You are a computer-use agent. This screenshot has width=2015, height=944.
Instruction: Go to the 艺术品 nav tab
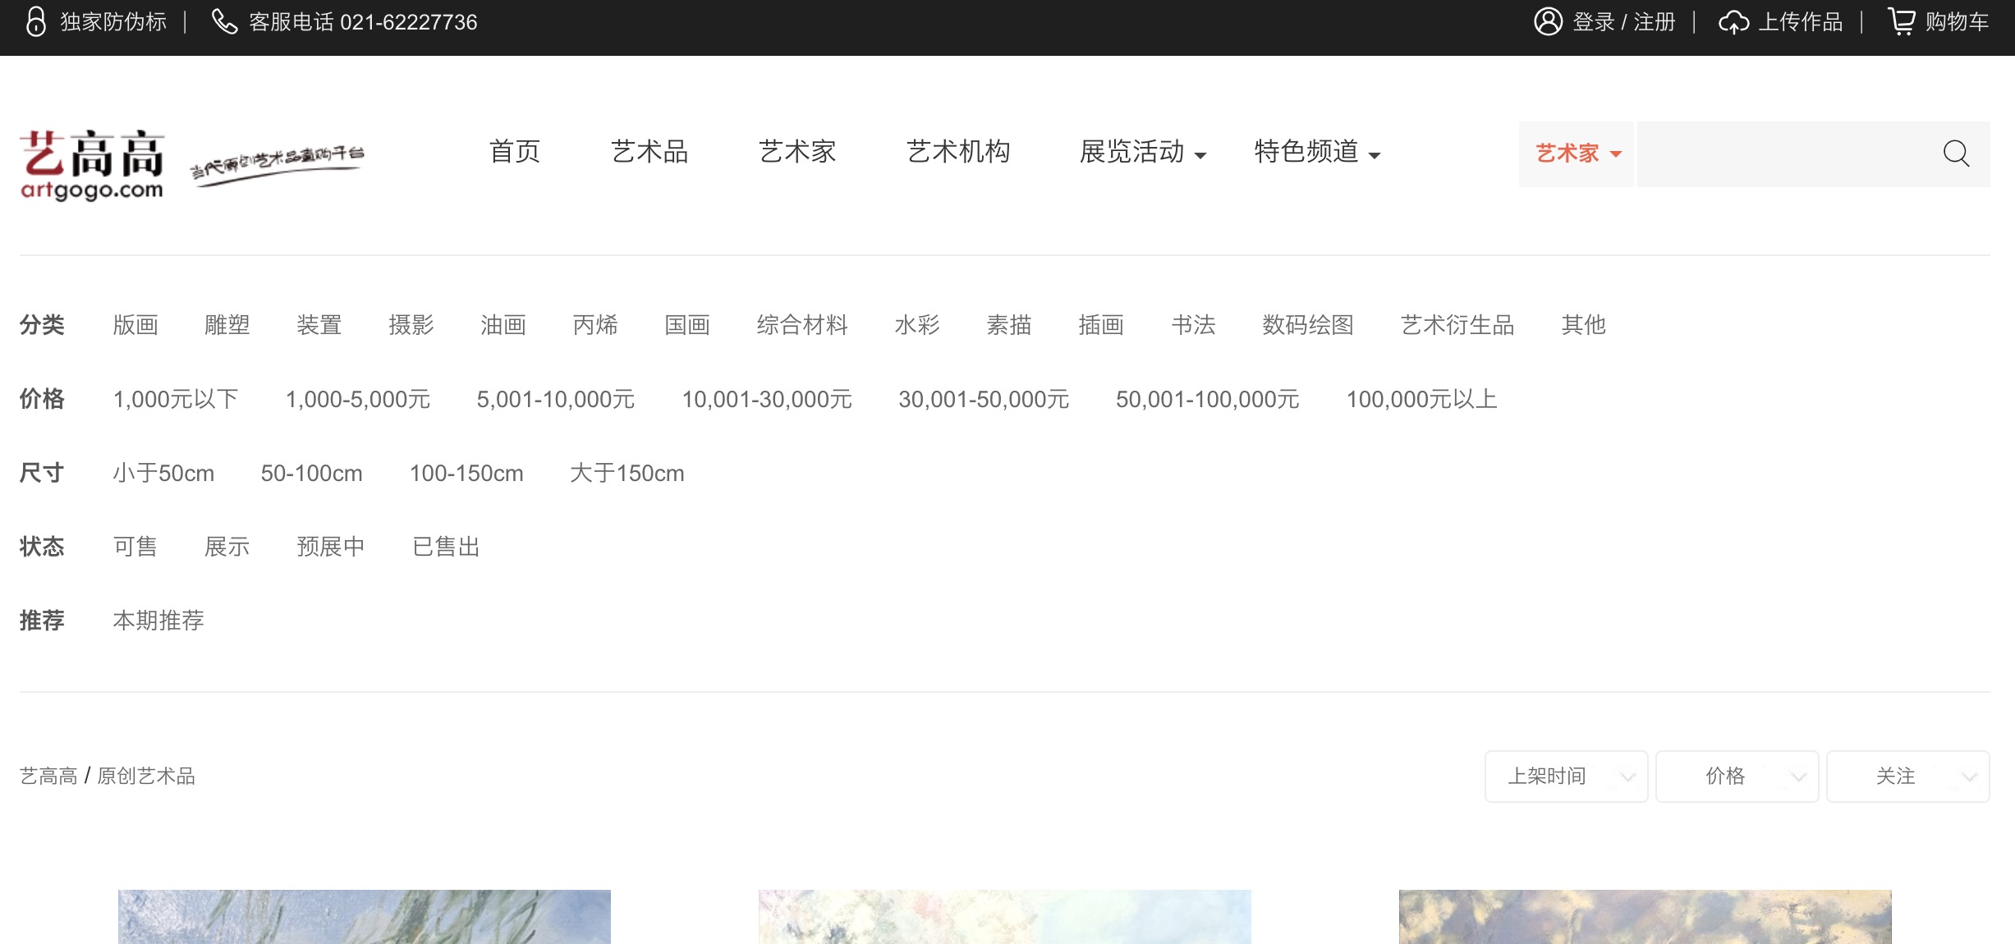pos(649,153)
